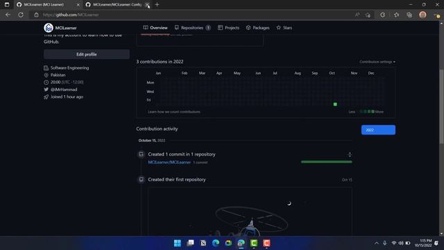
Task: Open the taskbar clock and date
Action: click(x=423, y=243)
